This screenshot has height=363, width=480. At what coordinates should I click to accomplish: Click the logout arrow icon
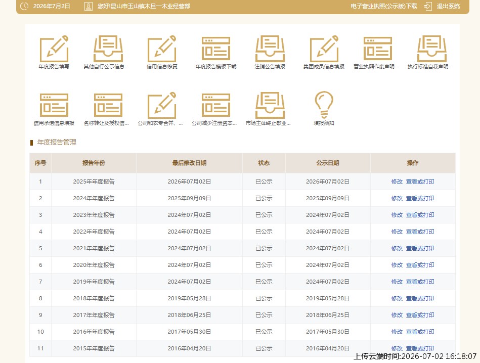coord(428,6)
